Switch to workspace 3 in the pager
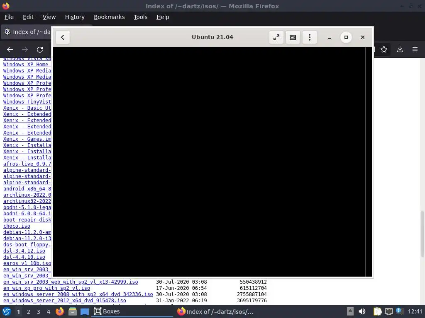Image resolution: width=425 pixels, height=318 pixels. 39,312
